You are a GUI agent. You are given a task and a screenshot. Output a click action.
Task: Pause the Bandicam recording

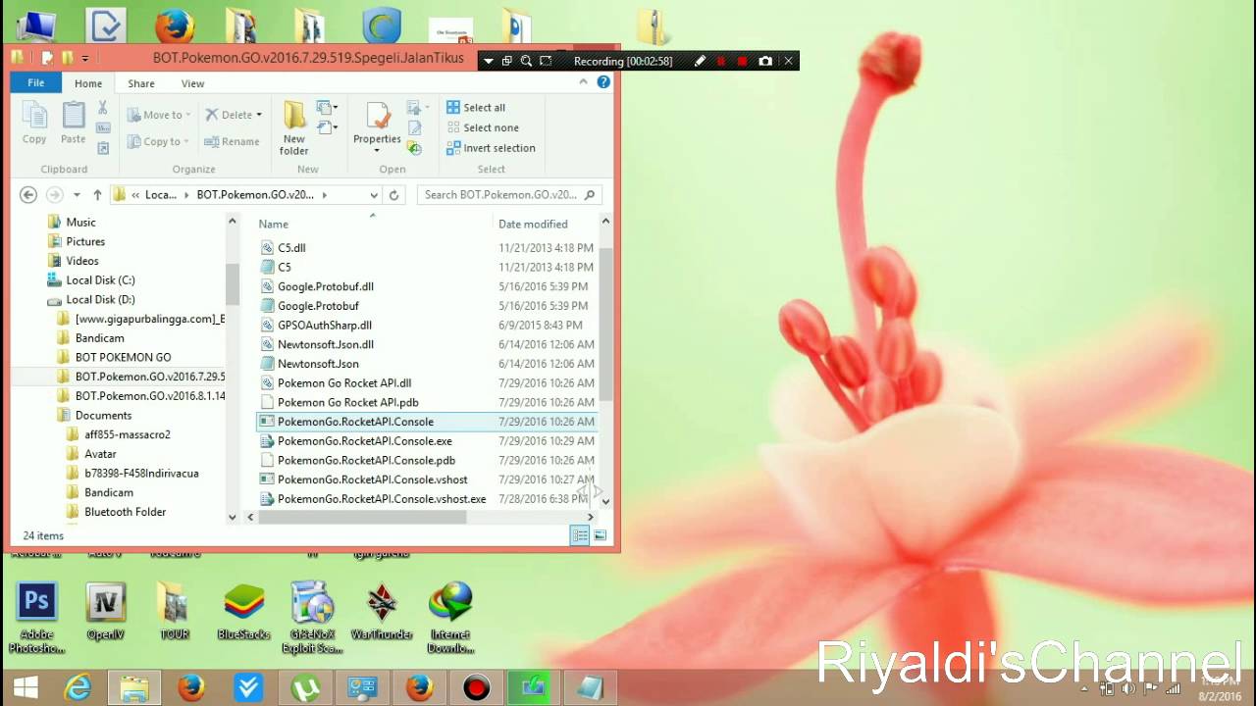pyautogui.click(x=721, y=61)
